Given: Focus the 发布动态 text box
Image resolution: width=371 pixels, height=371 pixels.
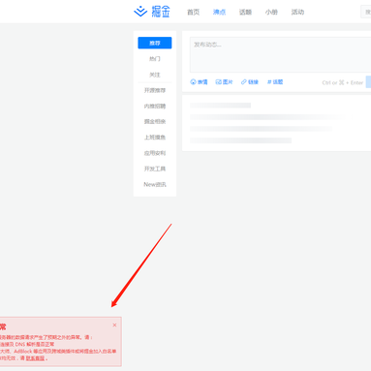Looking at the screenshot, I should [x=280, y=54].
